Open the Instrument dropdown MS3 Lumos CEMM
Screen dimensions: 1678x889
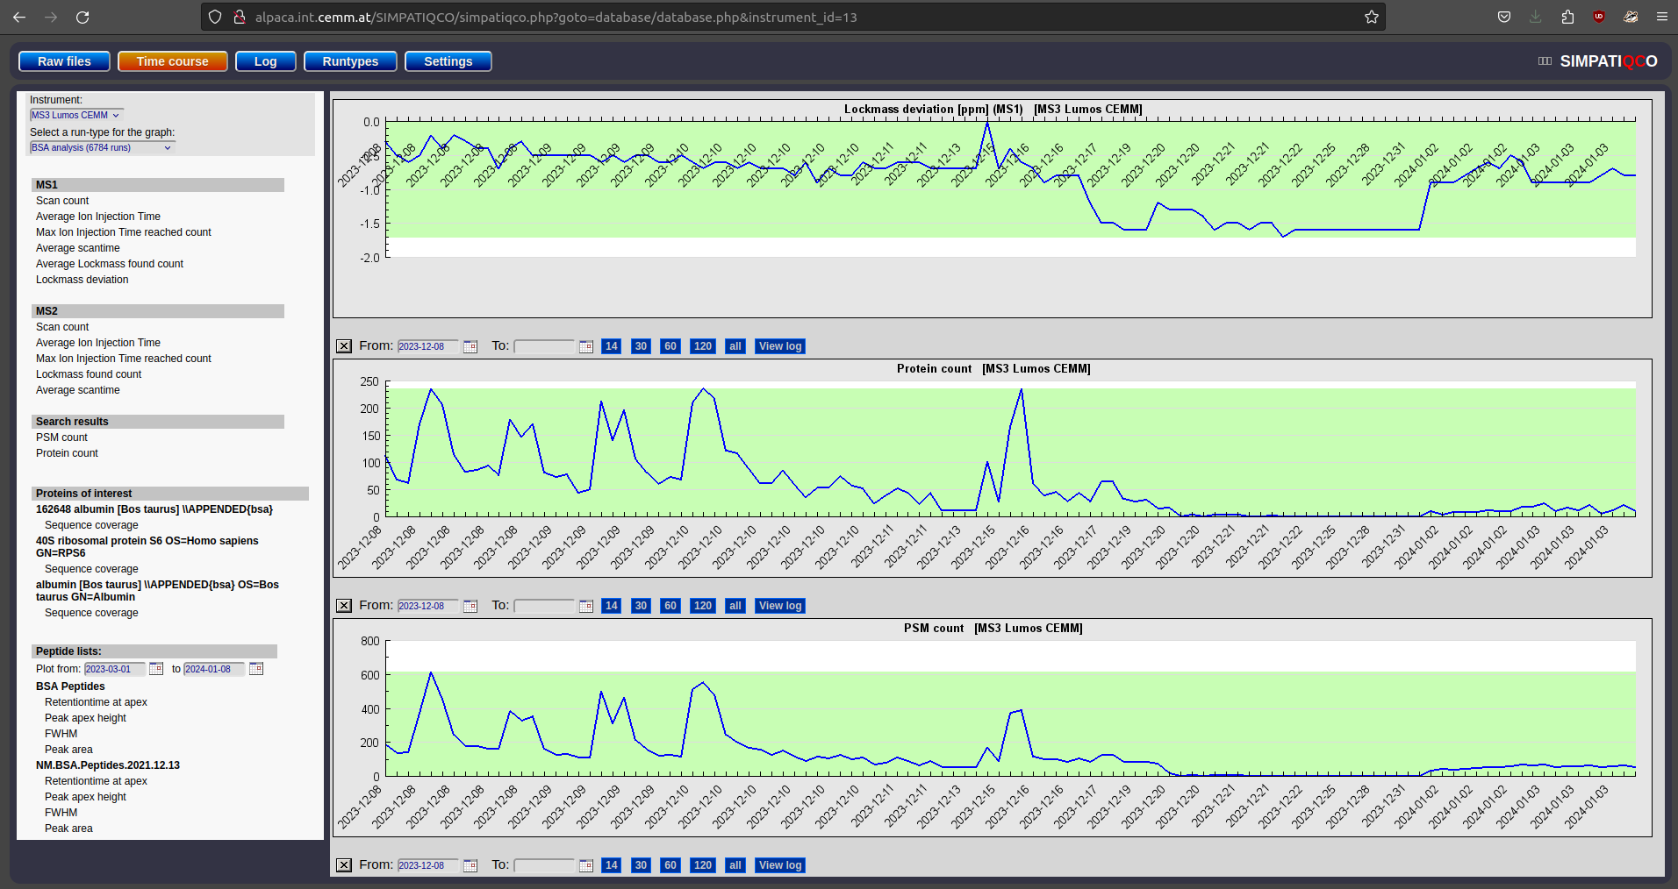click(x=75, y=115)
